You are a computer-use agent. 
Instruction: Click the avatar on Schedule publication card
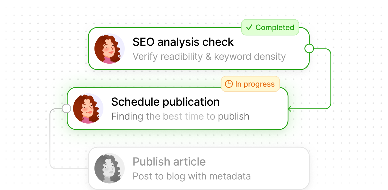tap(88, 108)
